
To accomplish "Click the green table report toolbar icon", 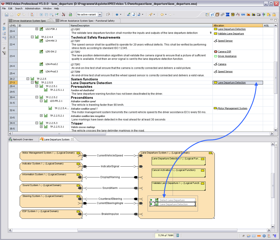I will (x=70, y=15).
